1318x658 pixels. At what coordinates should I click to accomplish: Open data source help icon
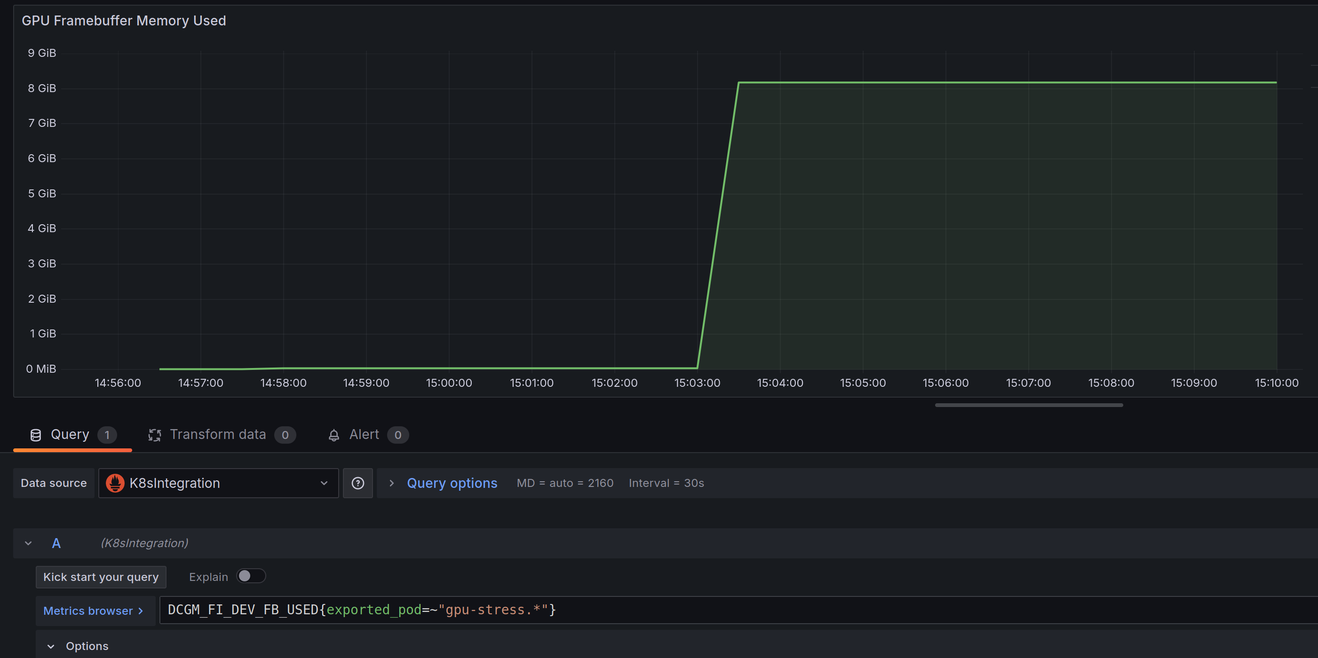[357, 483]
